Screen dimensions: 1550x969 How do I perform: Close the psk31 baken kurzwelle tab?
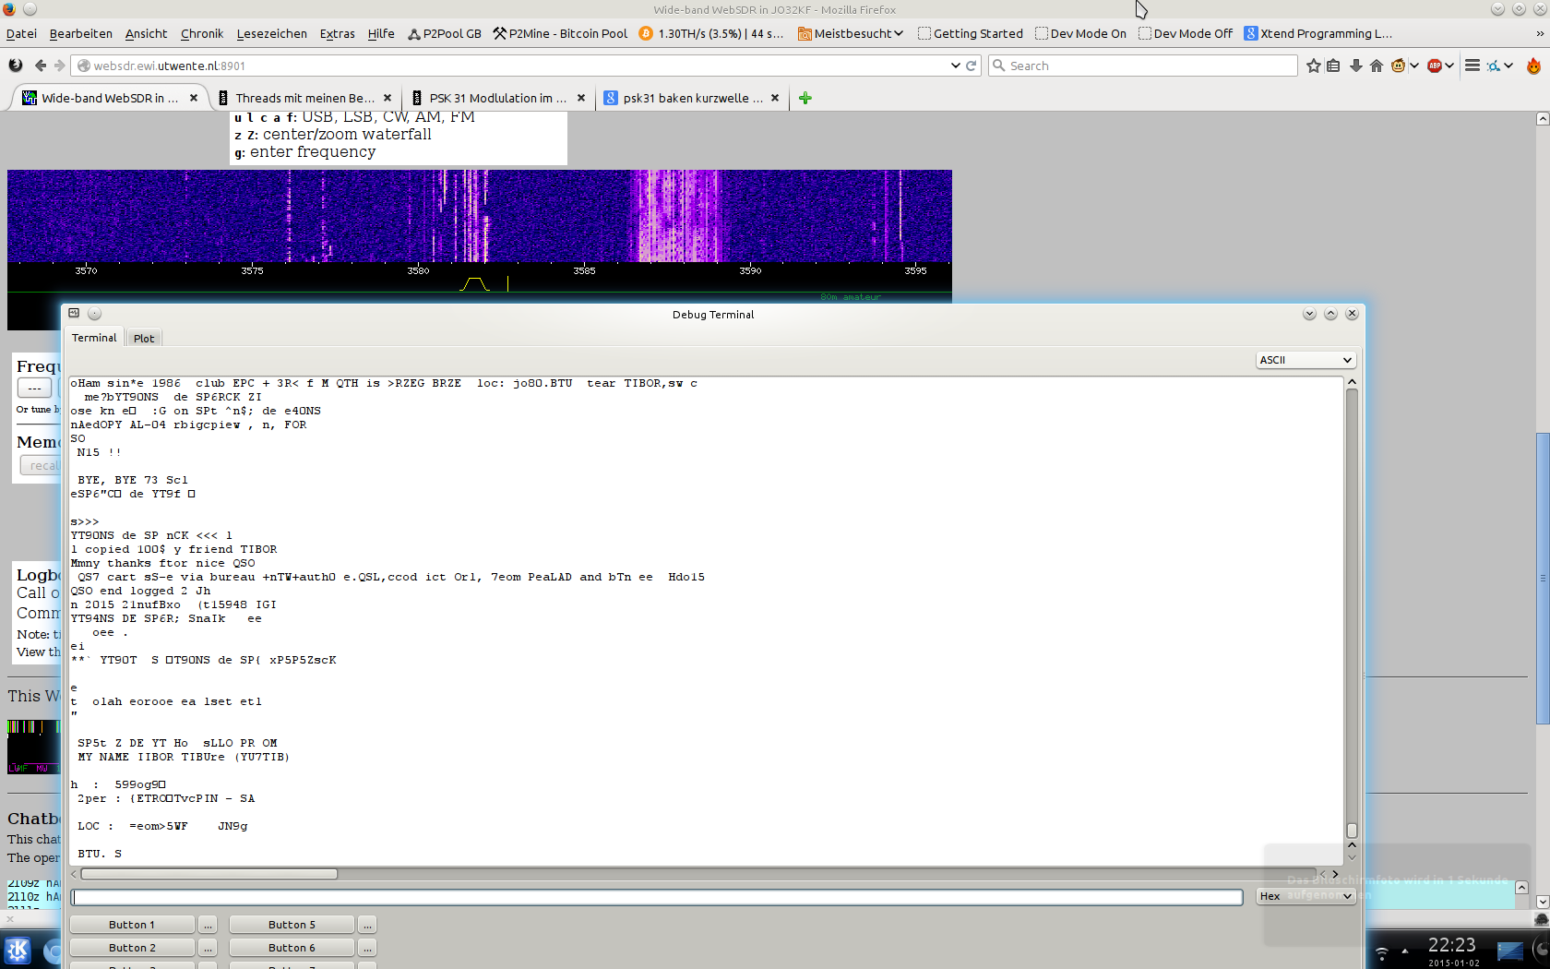(x=775, y=98)
